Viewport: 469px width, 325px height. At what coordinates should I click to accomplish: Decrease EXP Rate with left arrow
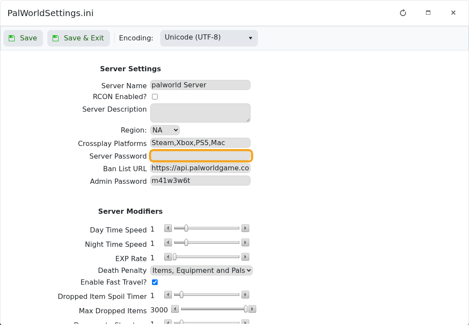pos(168,257)
